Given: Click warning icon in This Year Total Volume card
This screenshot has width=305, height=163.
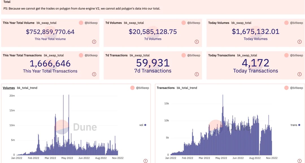Looking at the screenshot, I should [x=94, y=42].
